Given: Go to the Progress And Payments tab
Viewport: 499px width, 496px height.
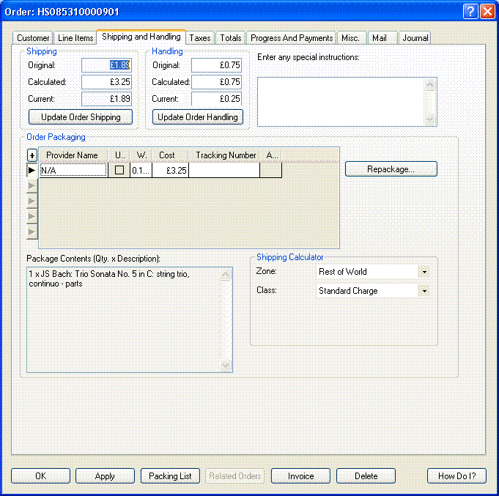Looking at the screenshot, I should [291, 38].
